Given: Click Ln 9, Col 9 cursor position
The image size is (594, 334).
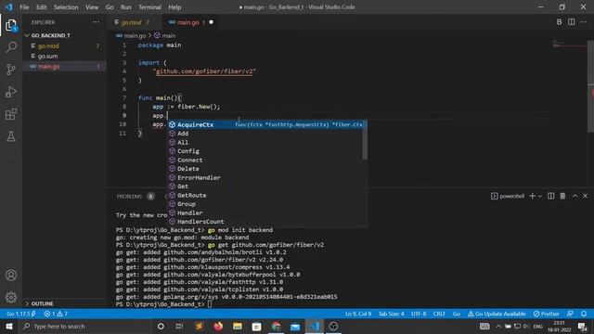Looking at the screenshot, I should coord(358,314).
